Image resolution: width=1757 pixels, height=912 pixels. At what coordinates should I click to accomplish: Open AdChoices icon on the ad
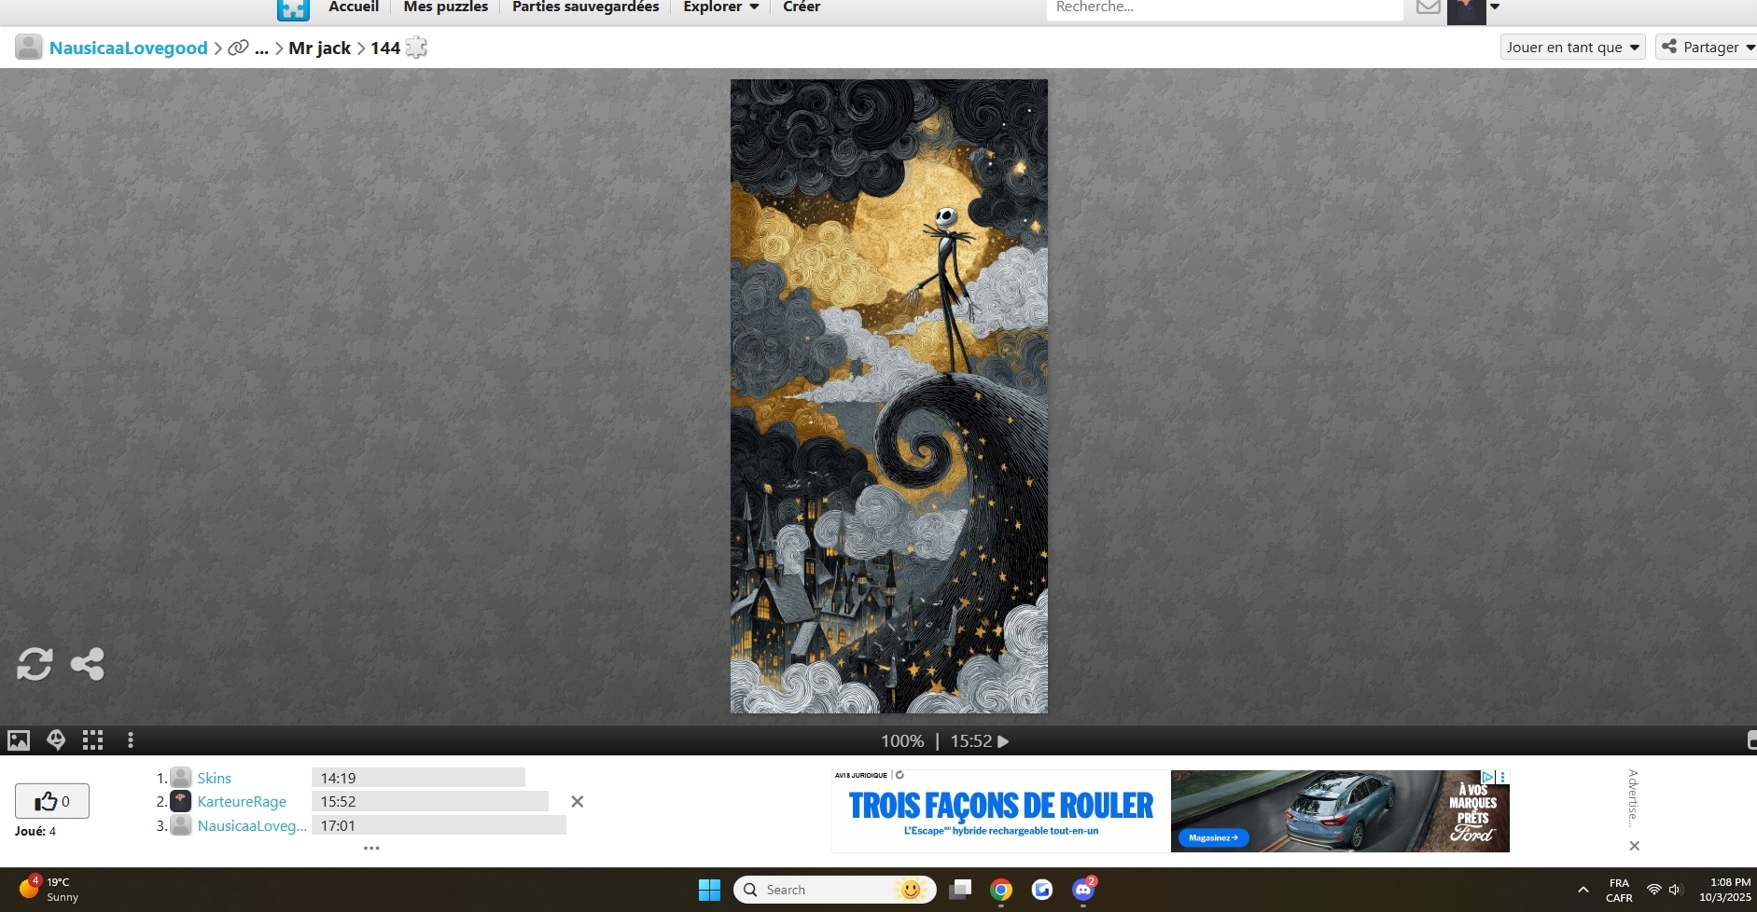point(1488,777)
